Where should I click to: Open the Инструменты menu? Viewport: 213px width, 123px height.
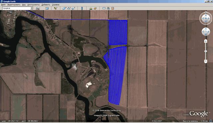[x=33, y=5]
